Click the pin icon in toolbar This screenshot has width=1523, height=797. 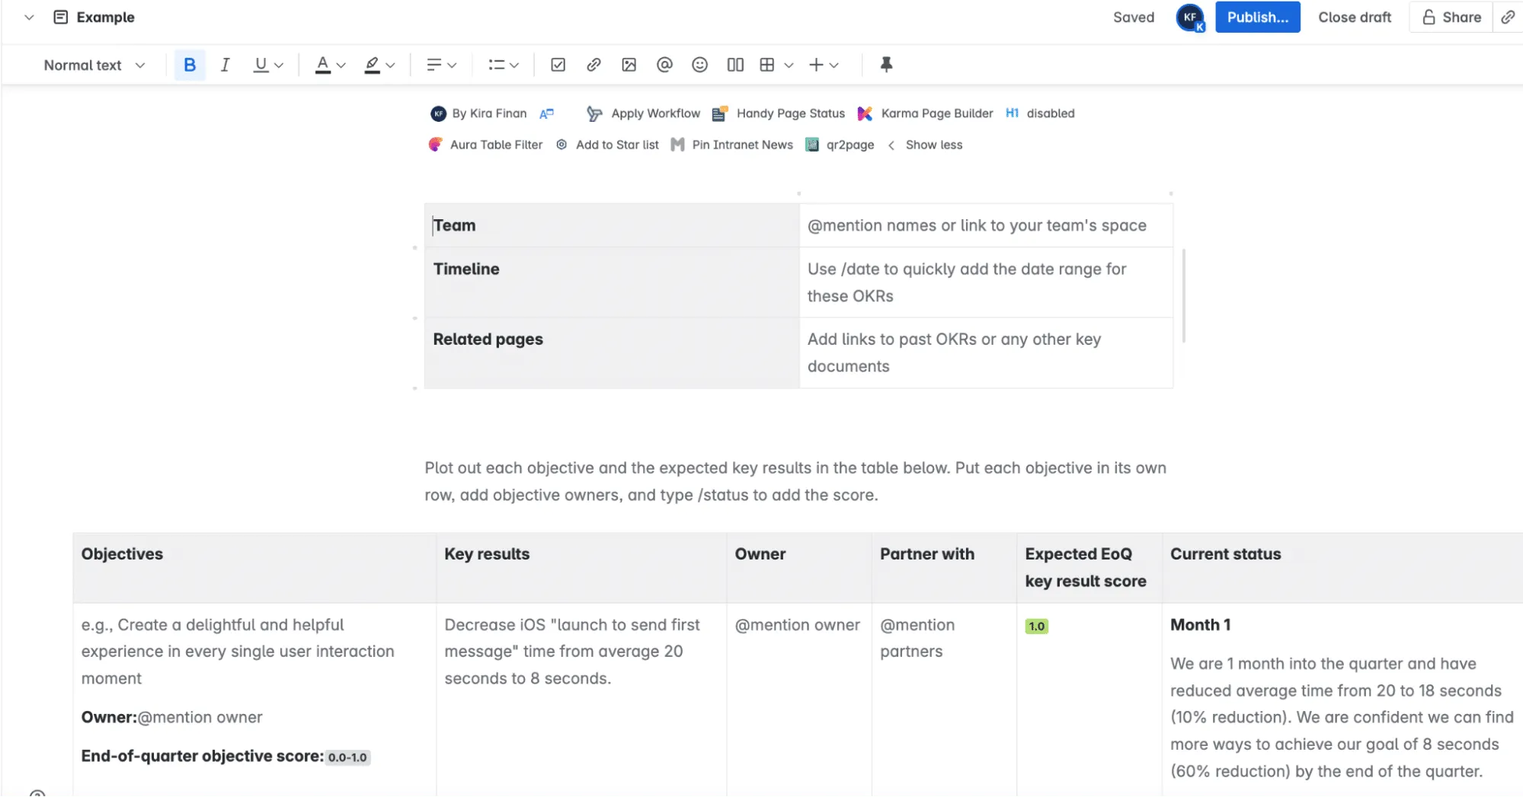[x=886, y=65]
